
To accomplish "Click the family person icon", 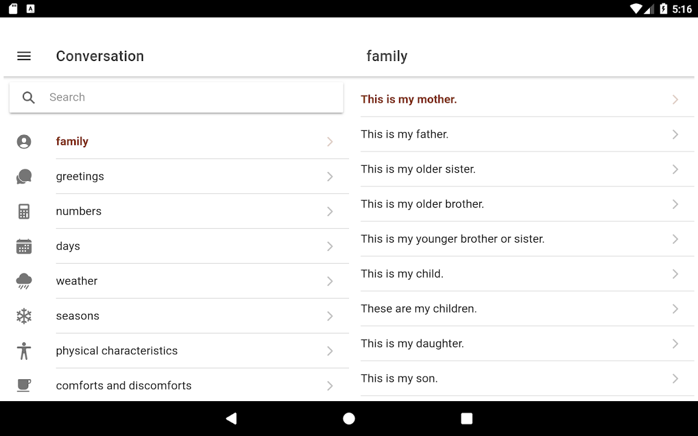I will (24, 142).
